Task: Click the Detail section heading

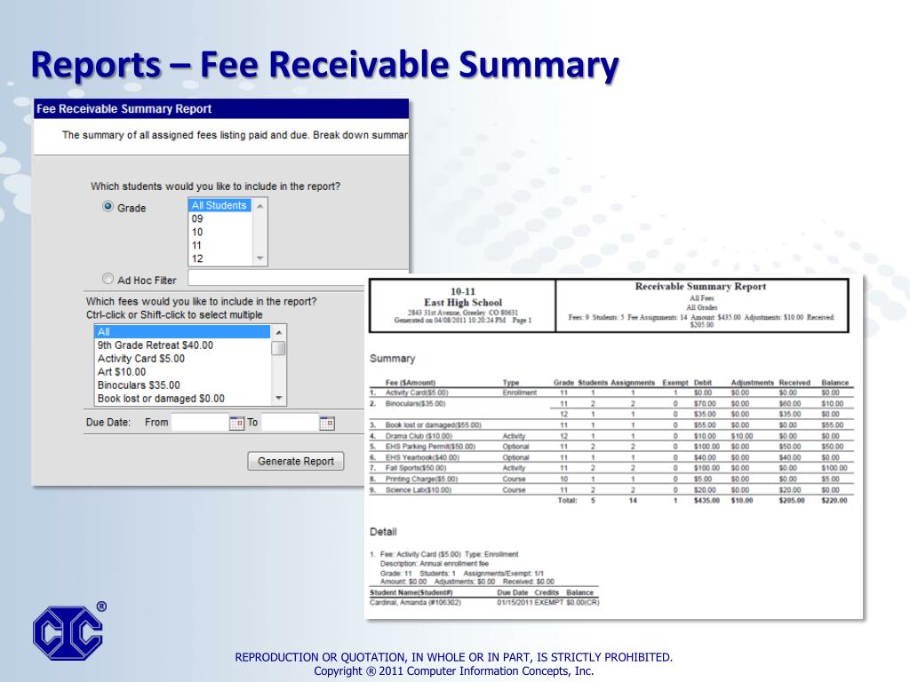Action: [383, 532]
